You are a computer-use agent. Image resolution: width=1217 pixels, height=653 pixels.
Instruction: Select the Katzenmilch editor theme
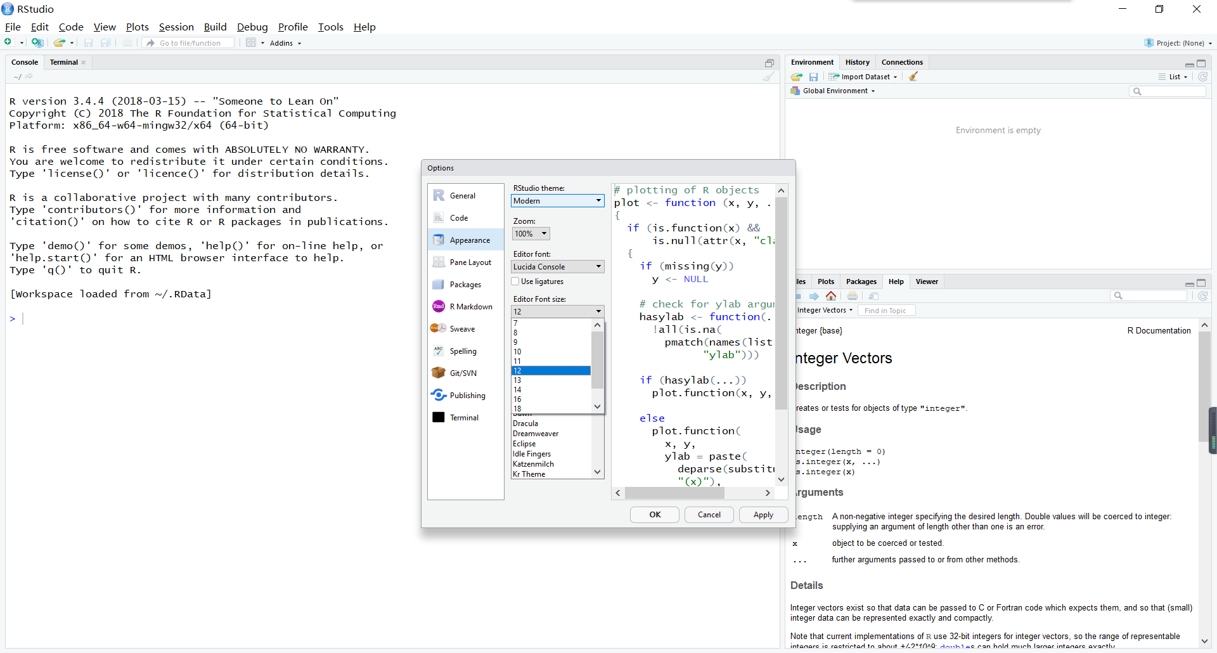pos(551,464)
